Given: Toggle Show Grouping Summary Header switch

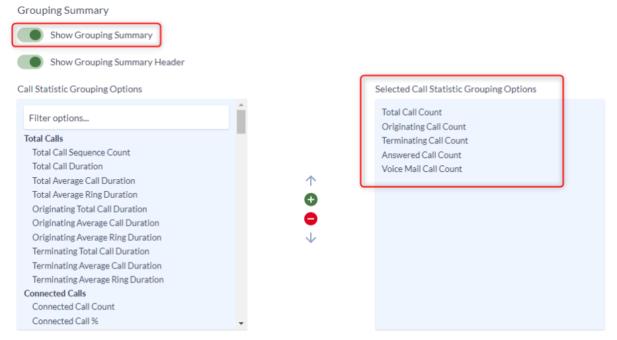Looking at the screenshot, I should coord(30,62).
